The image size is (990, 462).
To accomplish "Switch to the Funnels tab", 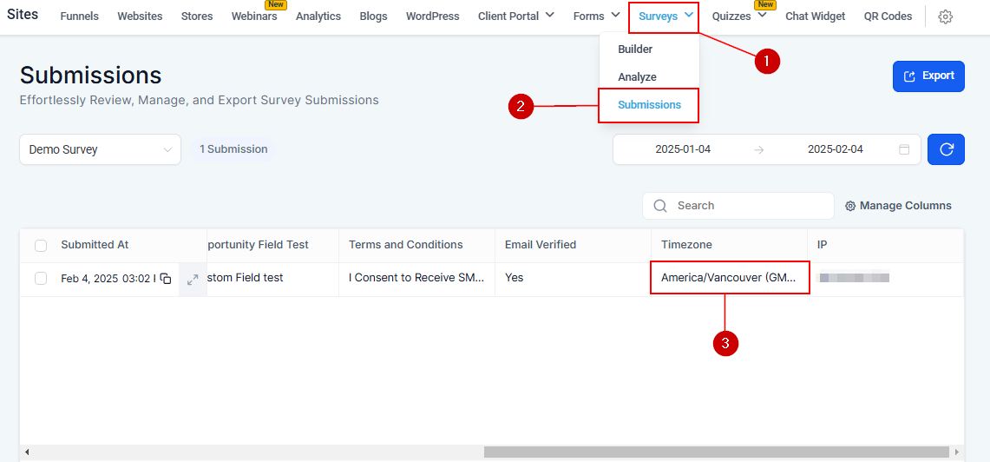I will tap(79, 16).
